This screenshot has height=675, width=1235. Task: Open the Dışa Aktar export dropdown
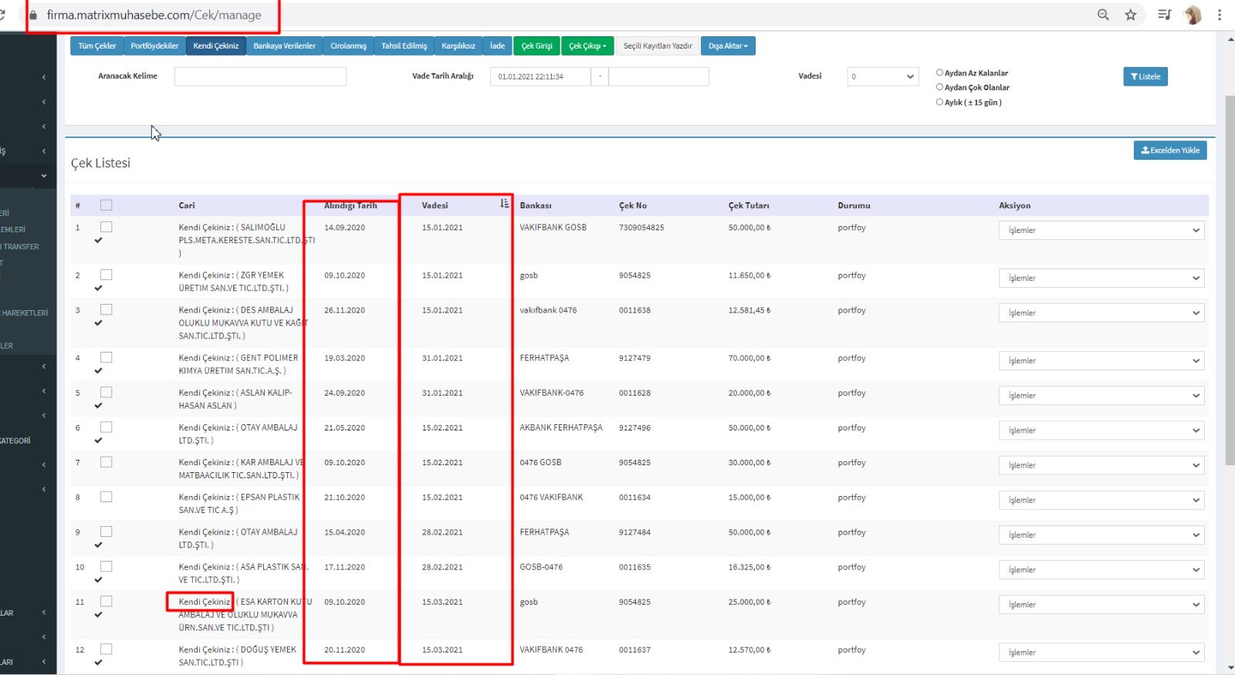pyautogui.click(x=728, y=46)
